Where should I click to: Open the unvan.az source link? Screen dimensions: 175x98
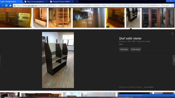click(122, 41)
